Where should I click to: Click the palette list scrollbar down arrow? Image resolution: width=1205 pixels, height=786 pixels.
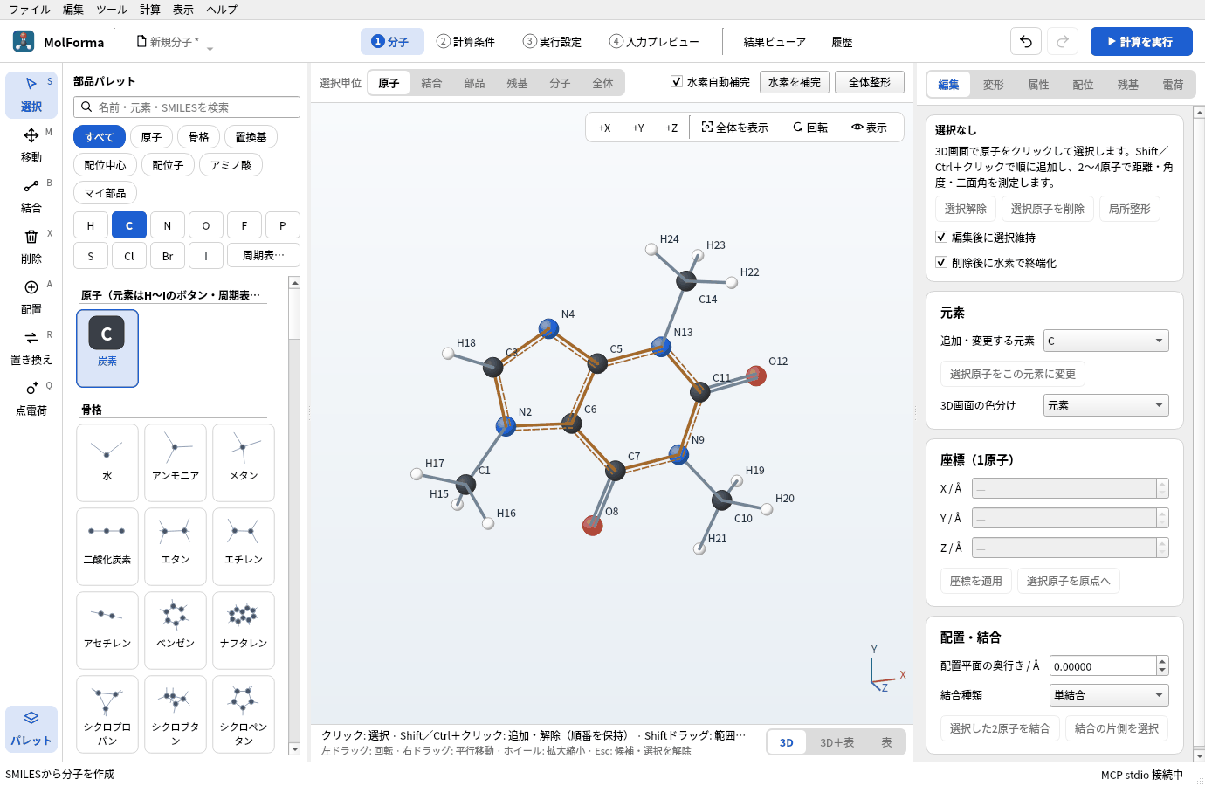[294, 748]
